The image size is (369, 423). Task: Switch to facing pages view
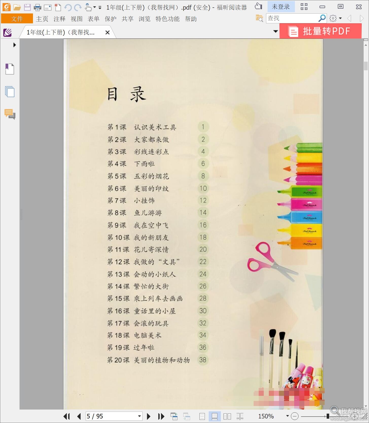point(227,416)
